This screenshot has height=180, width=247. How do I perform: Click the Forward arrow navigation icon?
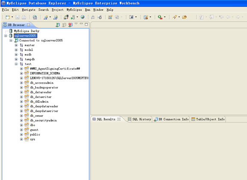pyautogui.click(x=238, y=17)
